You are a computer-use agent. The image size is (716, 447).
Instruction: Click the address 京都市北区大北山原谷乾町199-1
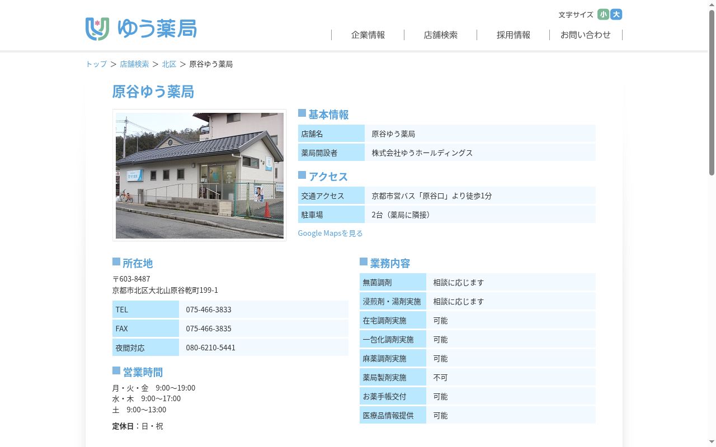pyautogui.click(x=166, y=291)
